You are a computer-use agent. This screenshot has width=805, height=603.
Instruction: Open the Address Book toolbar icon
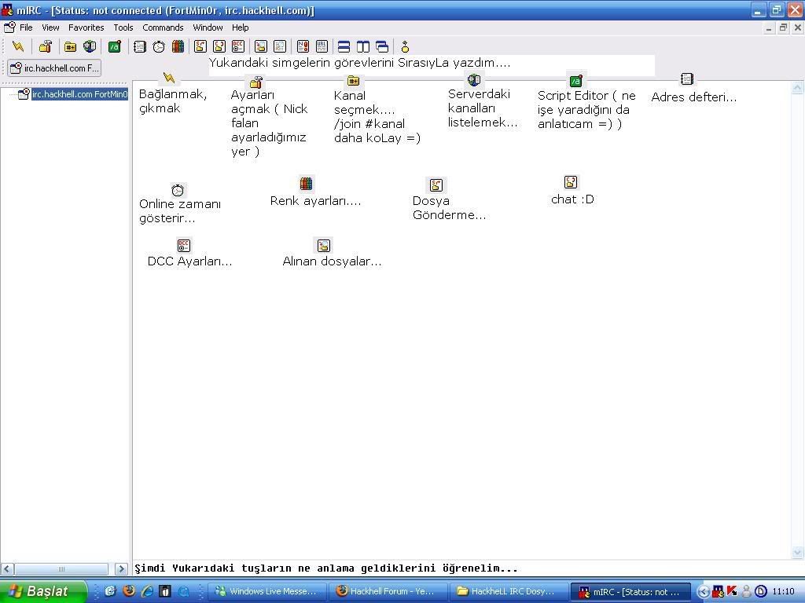click(x=139, y=46)
